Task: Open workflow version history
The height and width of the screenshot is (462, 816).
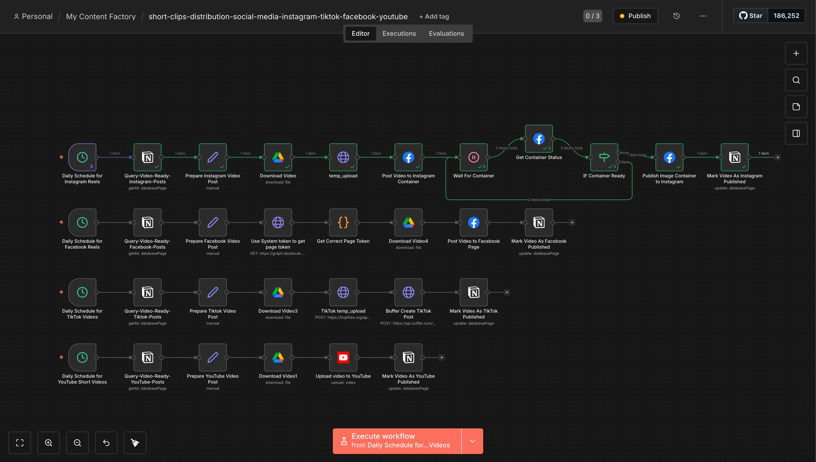Action: click(x=677, y=16)
